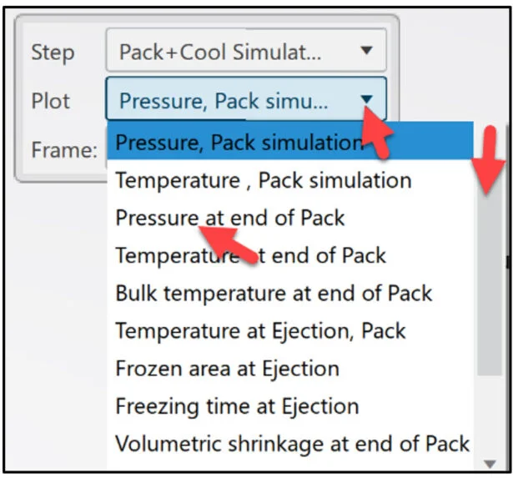
Task: Choose "Freezing time at Ejection" plot
Action: click(237, 406)
